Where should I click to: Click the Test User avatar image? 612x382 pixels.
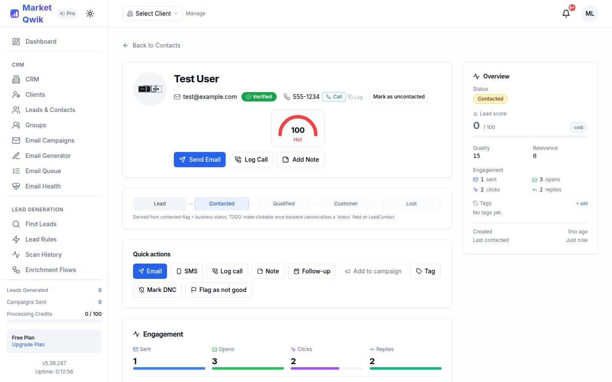coord(150,89)
